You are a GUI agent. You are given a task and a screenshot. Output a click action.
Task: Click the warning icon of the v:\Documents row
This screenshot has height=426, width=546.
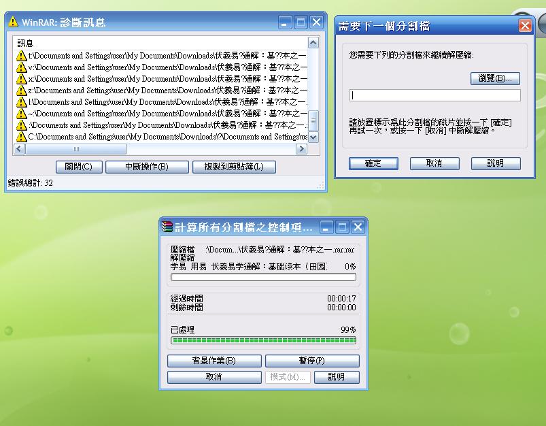click(x=22, y=67)
